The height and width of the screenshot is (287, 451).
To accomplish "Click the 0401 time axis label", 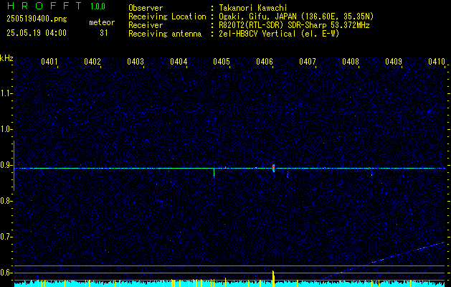I will coord(49,61).
